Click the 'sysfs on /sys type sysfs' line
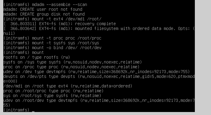 (72, 62)
